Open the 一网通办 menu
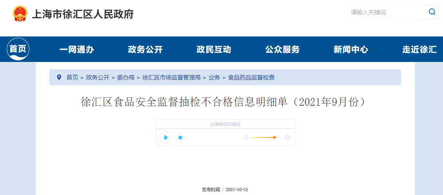The height and width of the screenshot is (195, 443). pyautogui.click(x=77, y=50)
